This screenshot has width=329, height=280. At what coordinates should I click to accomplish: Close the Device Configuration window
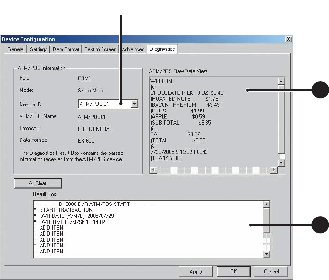pyautogui.click(x=288, y=39)
